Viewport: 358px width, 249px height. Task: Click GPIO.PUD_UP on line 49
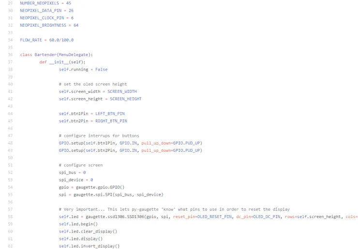(x=187, y=150)
